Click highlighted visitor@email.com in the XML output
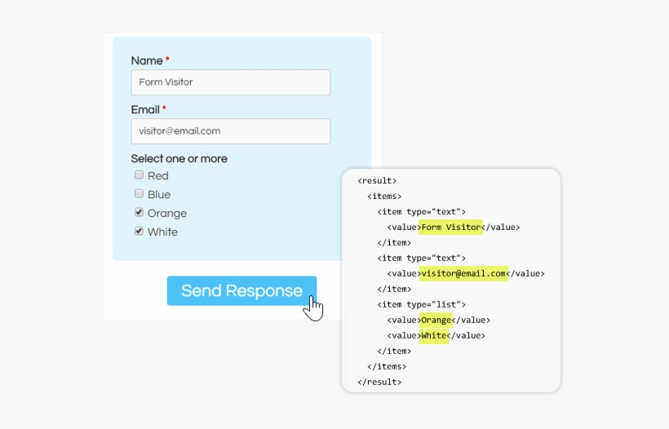This screenshot has width=669, height=429. [x=463, y=273]
